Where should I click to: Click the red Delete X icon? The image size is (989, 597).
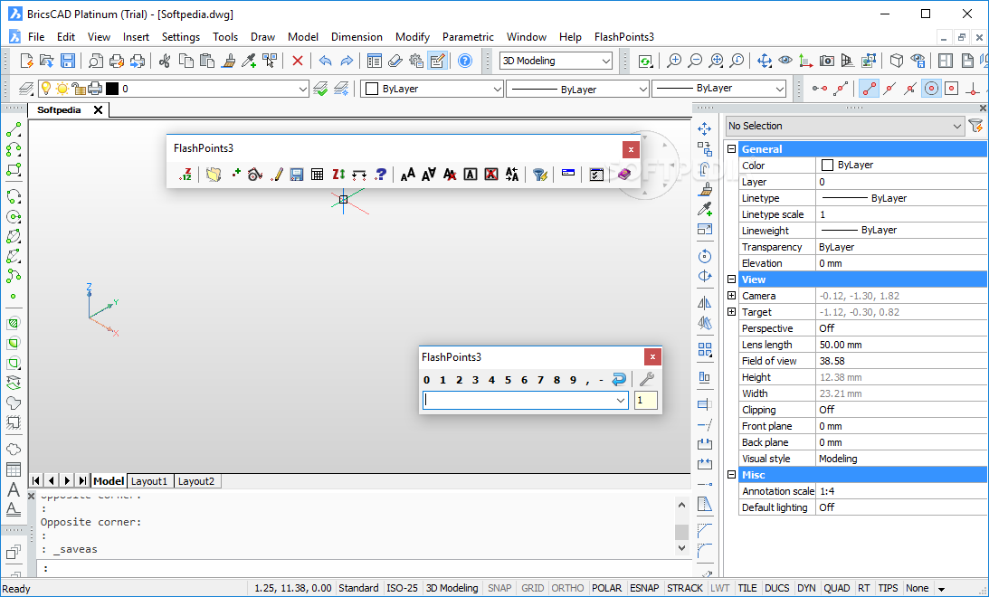click(x=298, y=61)
